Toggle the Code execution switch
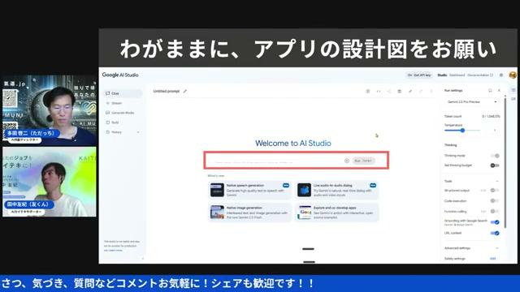The height and width of the screenshot is (292, 520). click(495, 201)
